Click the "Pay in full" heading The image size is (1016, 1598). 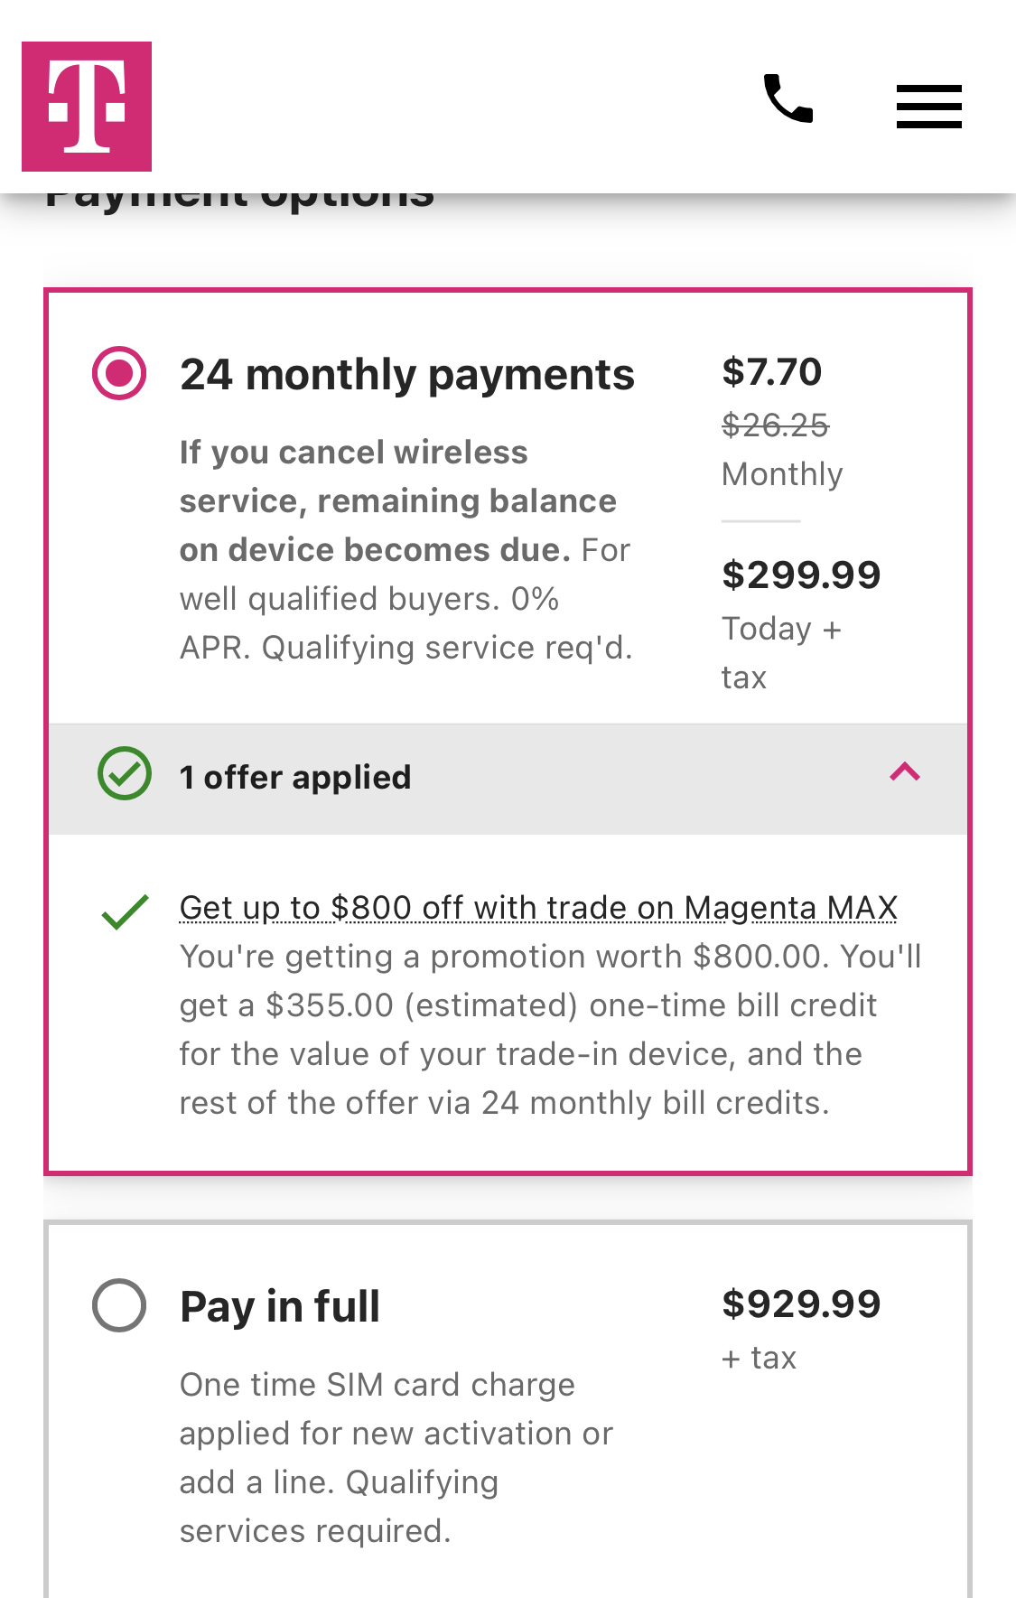click(x=280, y=1307)
